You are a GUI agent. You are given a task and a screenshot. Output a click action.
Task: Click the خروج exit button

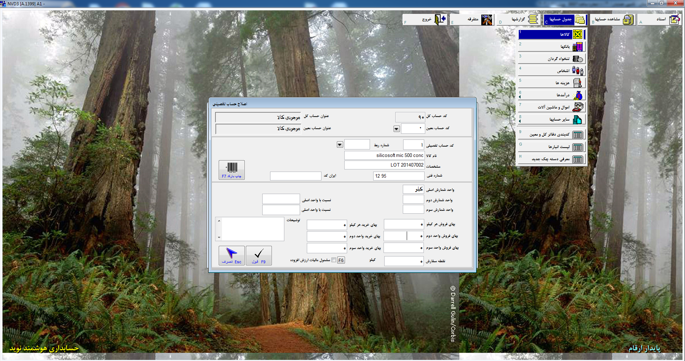pyautogui.click(x=425, y=20)
